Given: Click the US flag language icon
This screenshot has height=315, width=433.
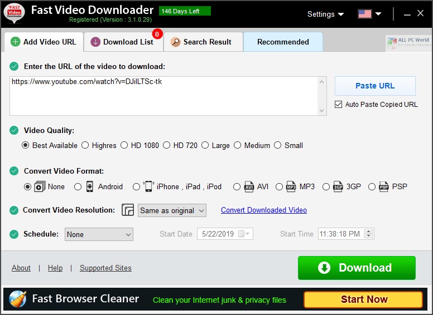Looking at the screenshot, I should (364, 14).
